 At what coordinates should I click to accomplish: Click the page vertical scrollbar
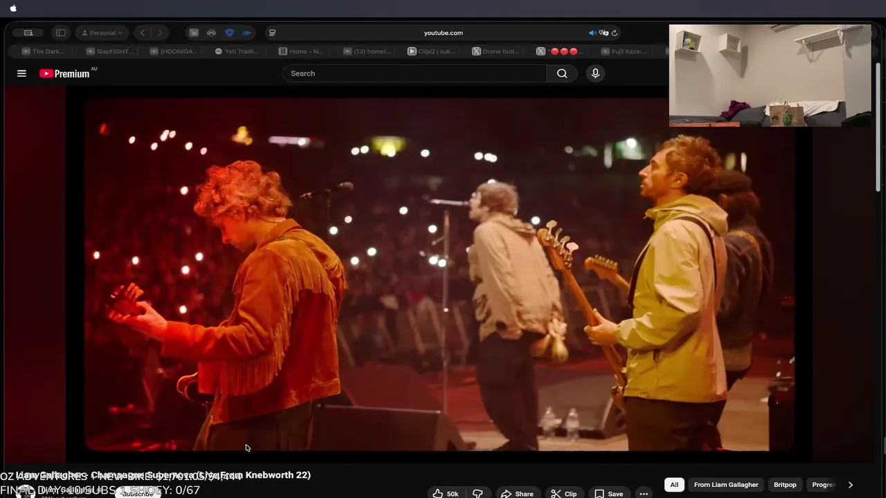878,127
